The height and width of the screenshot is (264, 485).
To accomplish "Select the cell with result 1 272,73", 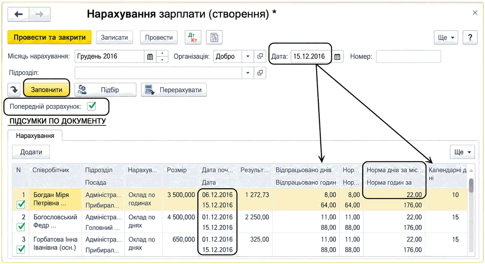I will tap(255, 200).
